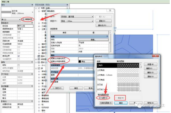Close the Project Browser panel
171x113 pixels.
click(x=67, y=5)
